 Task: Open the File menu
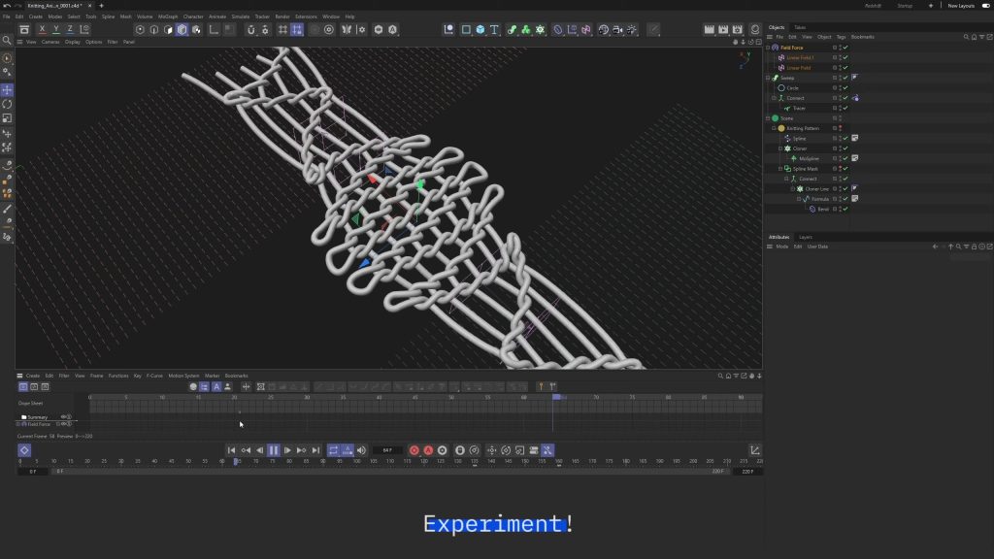pyautogui.click(x=7, y=16)
